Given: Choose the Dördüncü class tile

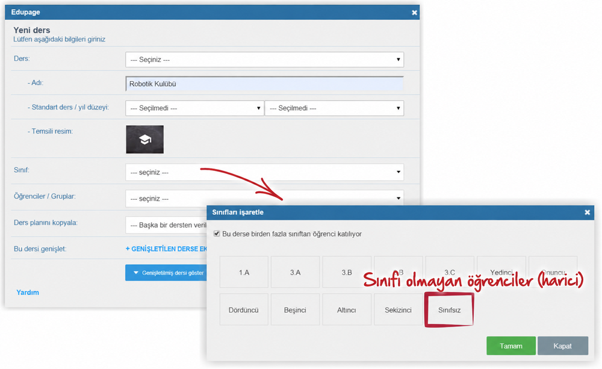Looking at the screenshot, I should click(244, 310).
